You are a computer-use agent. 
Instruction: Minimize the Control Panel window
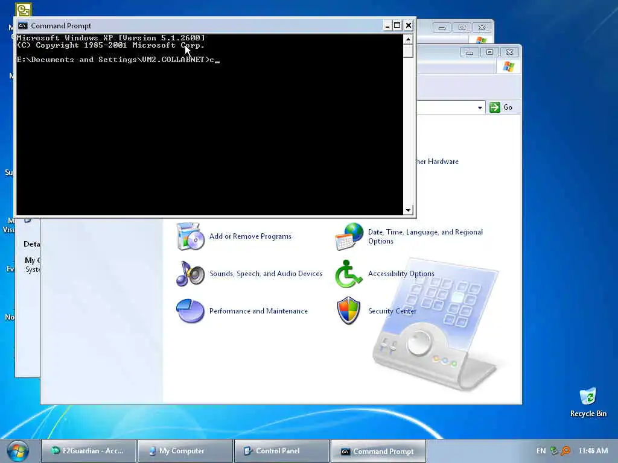[x=470, y=52]
